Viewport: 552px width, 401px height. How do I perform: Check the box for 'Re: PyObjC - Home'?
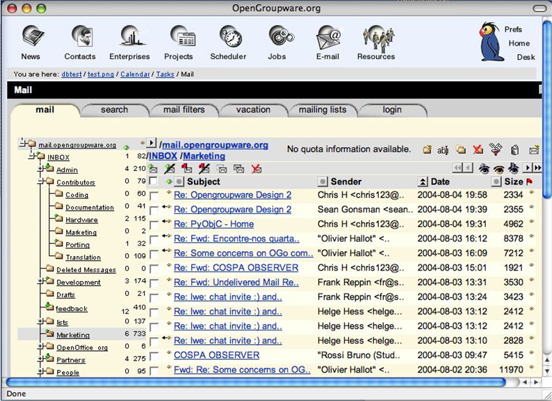click(154, 225)
